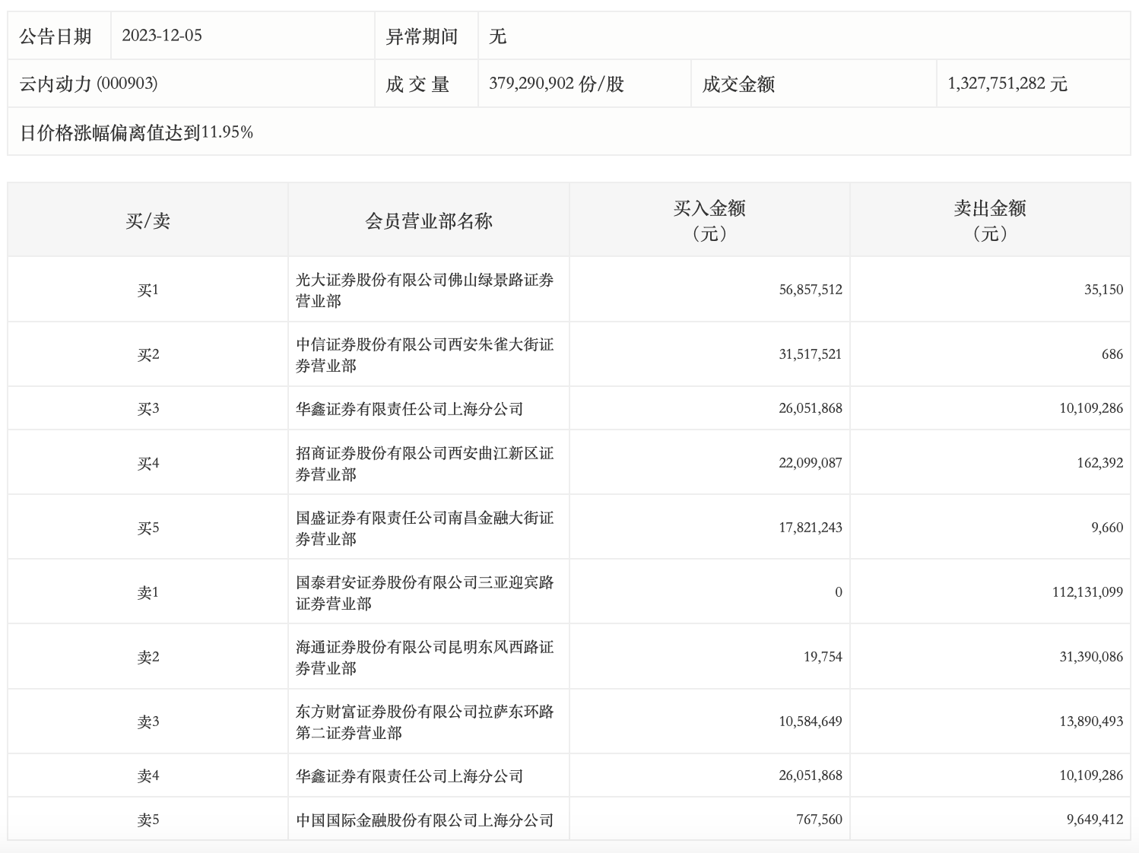This screenshot has height=853, width=1139.
Task: Select the trading volume 379,290,902 份/股
Action: click(556, 84)
